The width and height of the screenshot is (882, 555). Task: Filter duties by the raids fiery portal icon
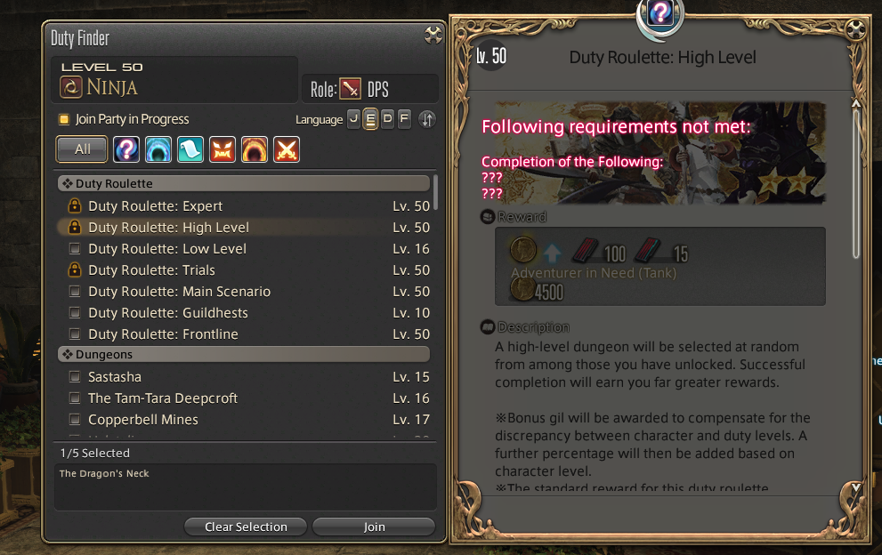tap(255, 149)
